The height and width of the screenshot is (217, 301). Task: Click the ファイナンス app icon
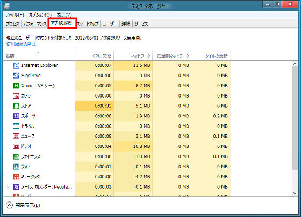point(16,156)
